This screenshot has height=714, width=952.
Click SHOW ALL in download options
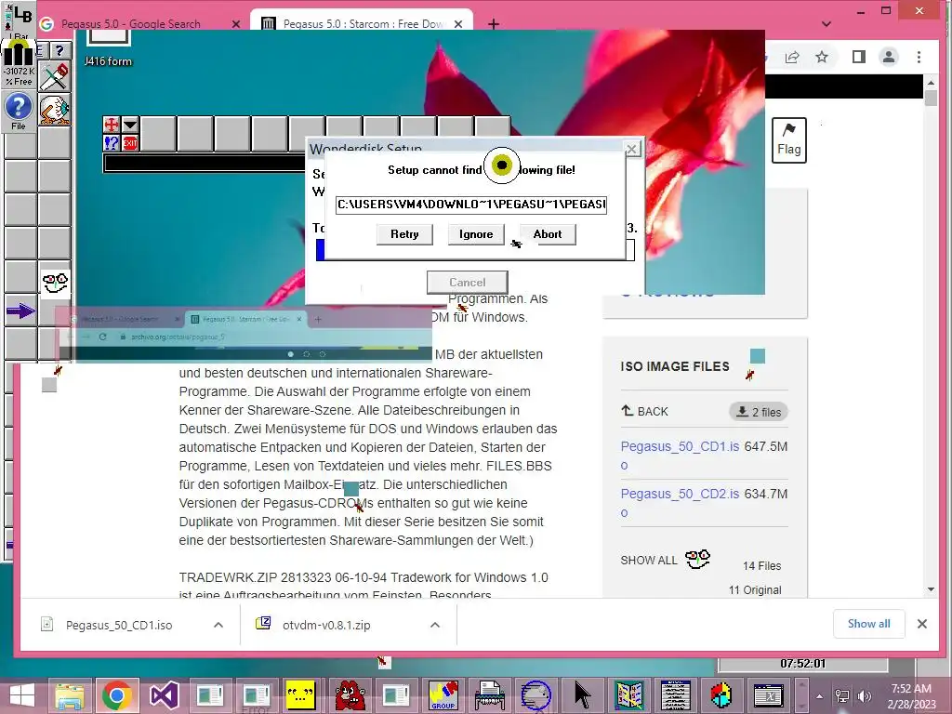(648, 560)
